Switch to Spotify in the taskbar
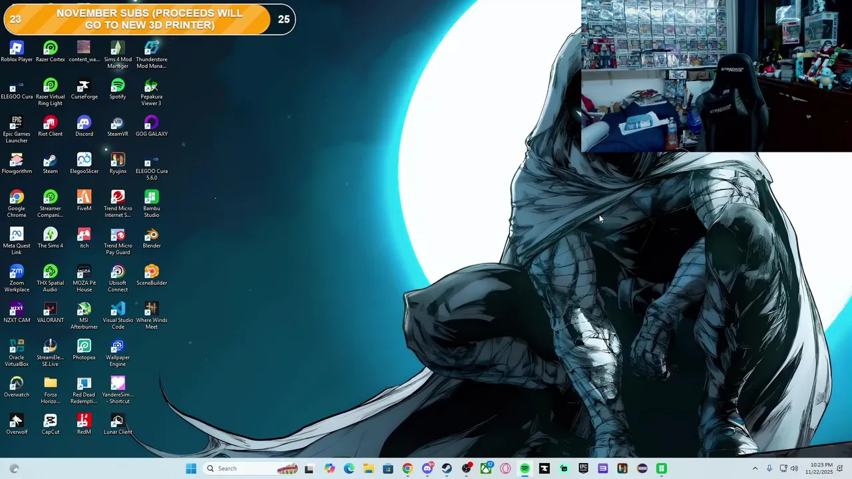Screen dimensions: 852x479 click(x=525, y=468)
